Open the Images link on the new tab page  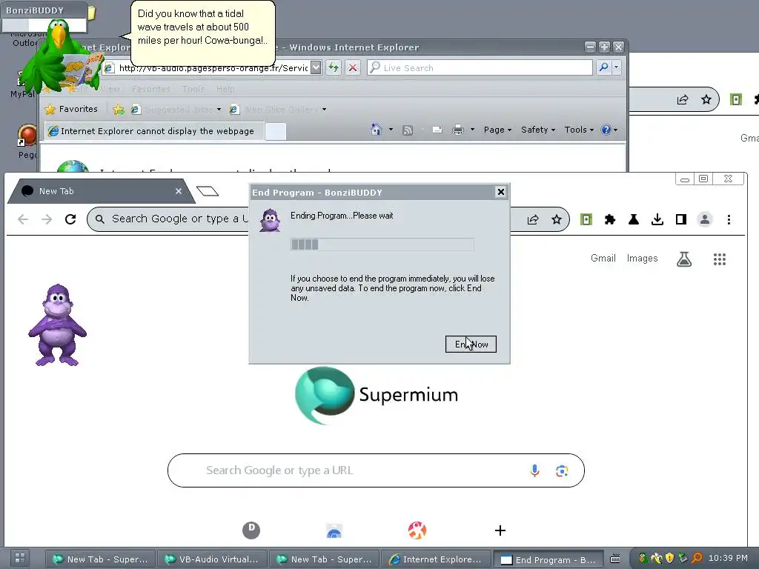click(x=643, y=259)
